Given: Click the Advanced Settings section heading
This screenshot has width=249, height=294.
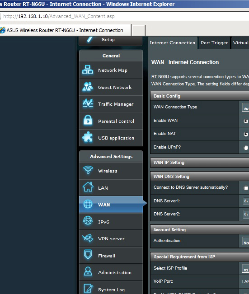Looking at the screenshot, I should pyautogui.click(x=111, y=156).
